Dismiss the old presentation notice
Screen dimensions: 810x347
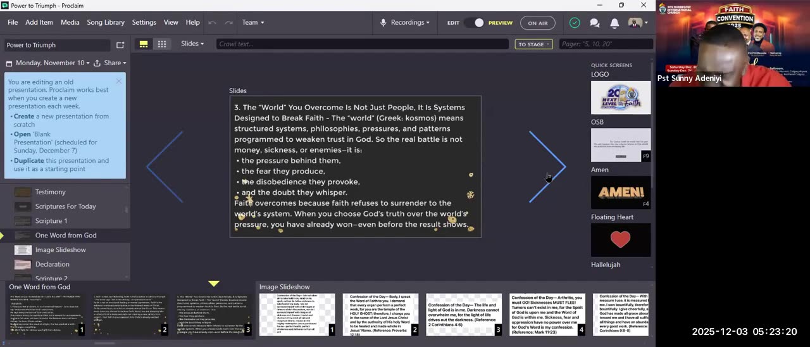(119, 81)
